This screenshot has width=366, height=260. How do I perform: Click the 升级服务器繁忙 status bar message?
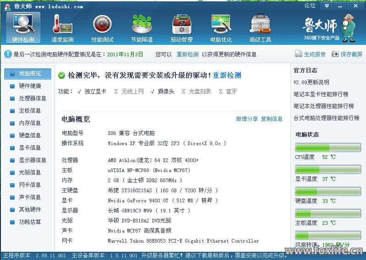tap(214, 255)
